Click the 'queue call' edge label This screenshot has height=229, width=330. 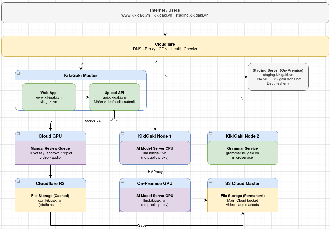pos(94,121)
